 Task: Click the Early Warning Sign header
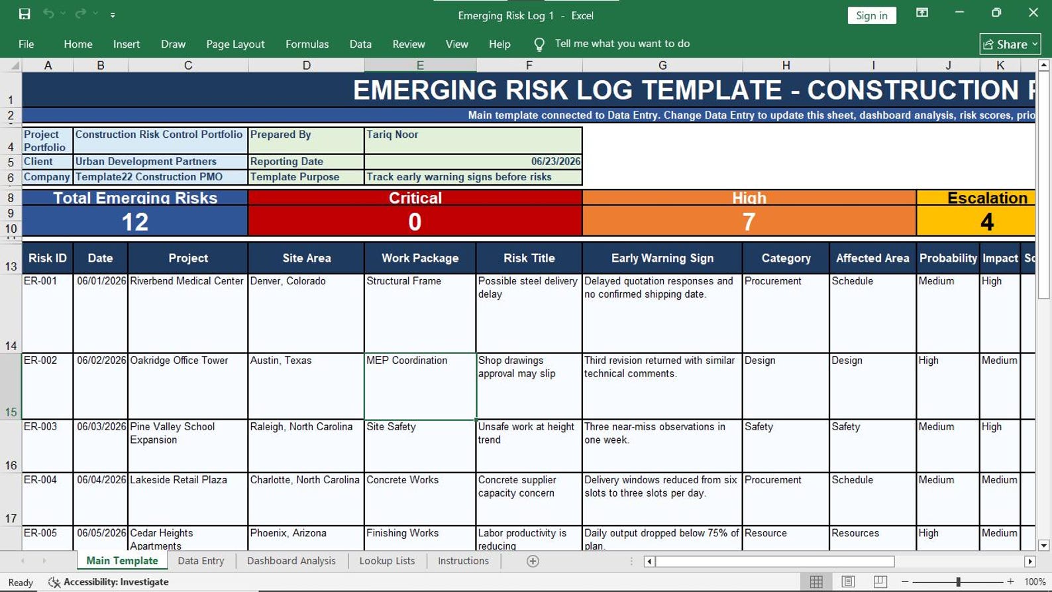[x=662, y=258]
